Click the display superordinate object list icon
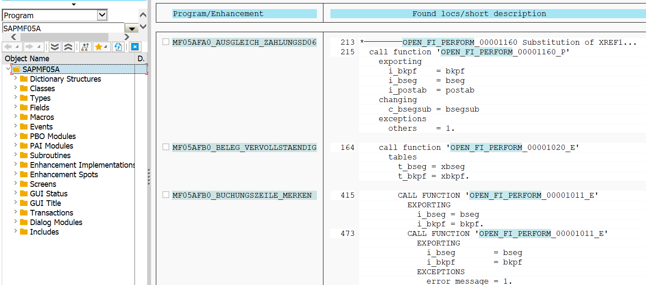Screen dimensions: 646x285 pos(85,47)
